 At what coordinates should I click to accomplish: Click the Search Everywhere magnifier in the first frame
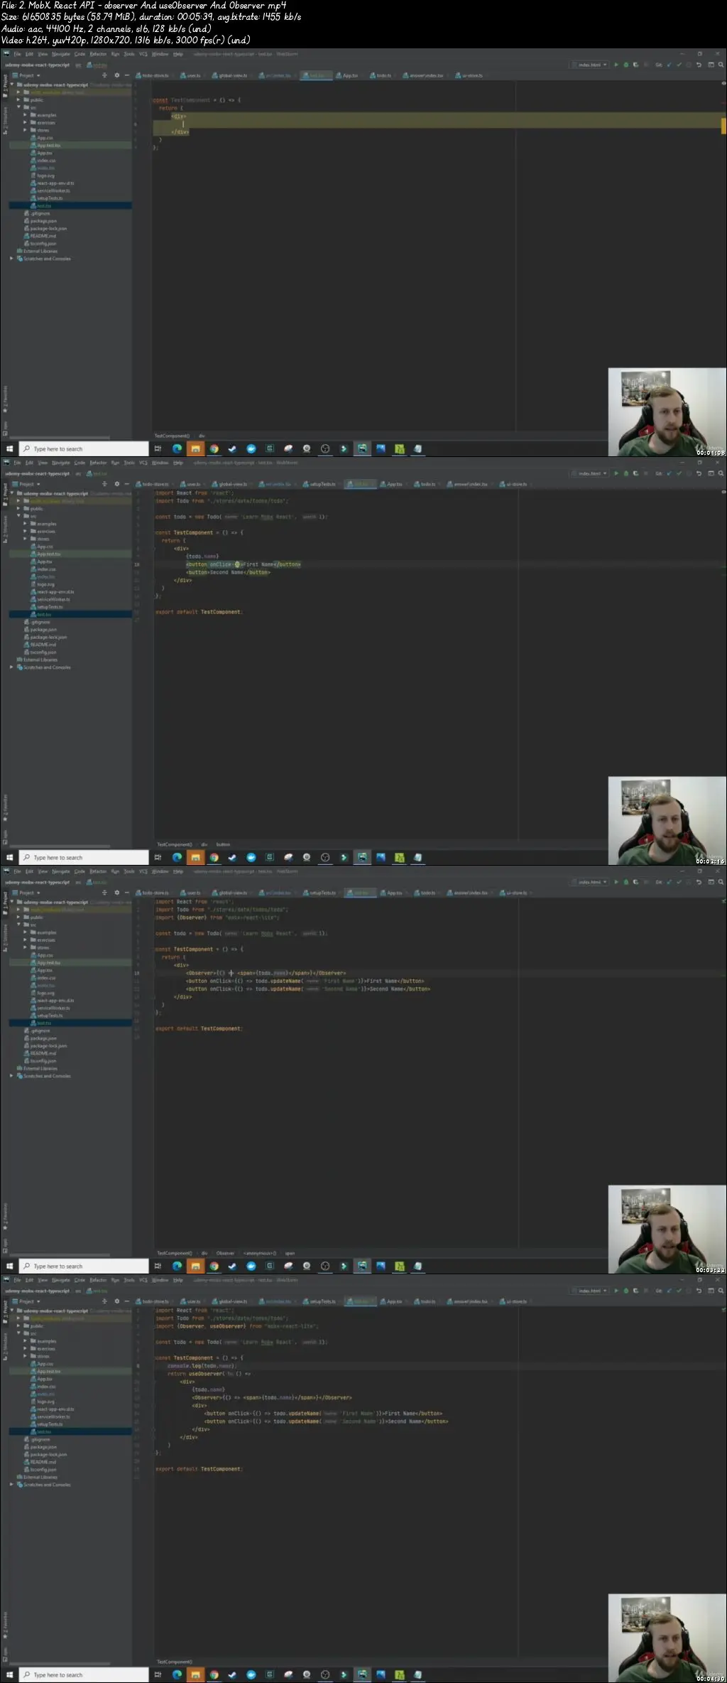(721, 65)
